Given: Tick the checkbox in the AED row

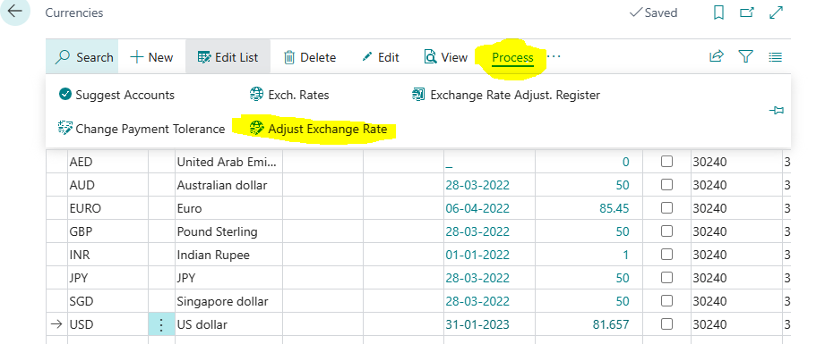Looking at the screenshot, I should [666, 162].
